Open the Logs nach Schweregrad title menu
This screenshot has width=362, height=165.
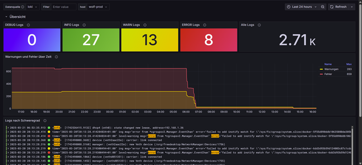pyautogui.click(x=23, y=120)
